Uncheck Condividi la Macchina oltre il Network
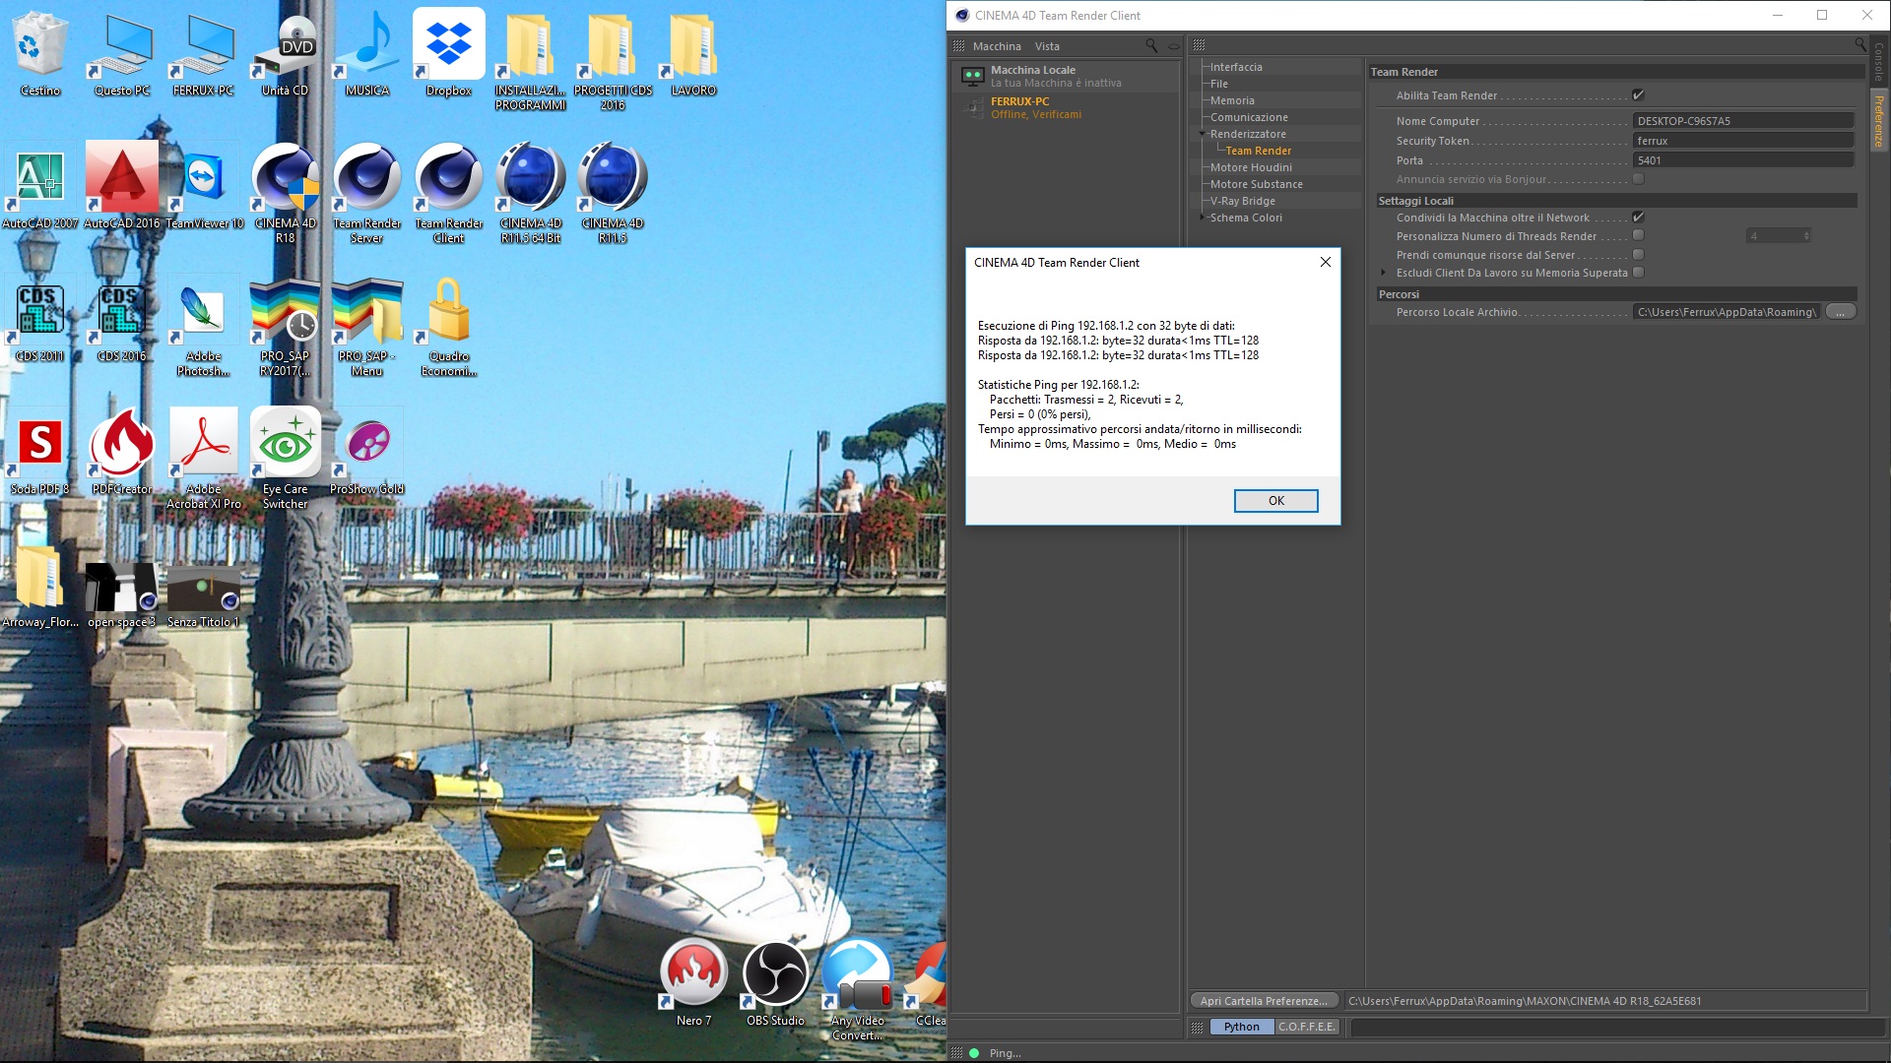1891x1063 pixels. (1638, 218)
